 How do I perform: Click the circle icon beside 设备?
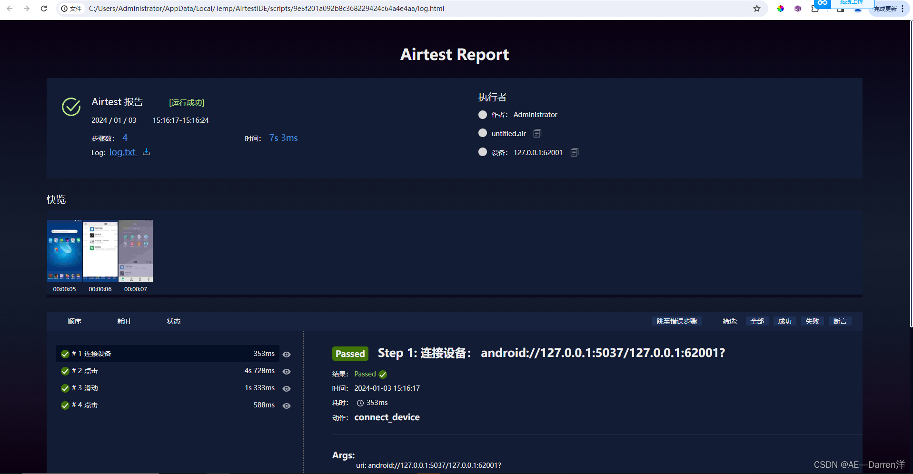[483, 152]
